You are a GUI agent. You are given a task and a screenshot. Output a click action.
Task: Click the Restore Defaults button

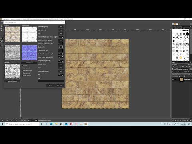point(12,81)
